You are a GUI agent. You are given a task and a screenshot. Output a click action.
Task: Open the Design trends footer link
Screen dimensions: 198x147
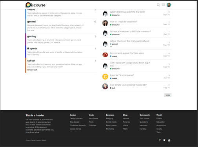point(75,129)
